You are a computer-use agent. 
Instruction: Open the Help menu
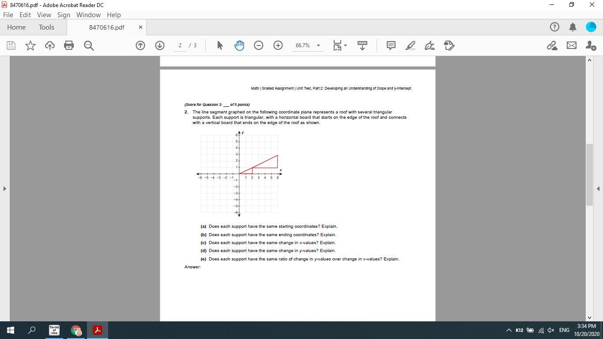pos(113,15)
